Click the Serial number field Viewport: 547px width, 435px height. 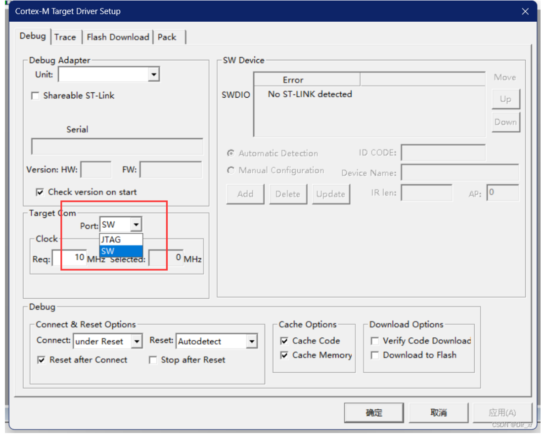pos(117,146)
